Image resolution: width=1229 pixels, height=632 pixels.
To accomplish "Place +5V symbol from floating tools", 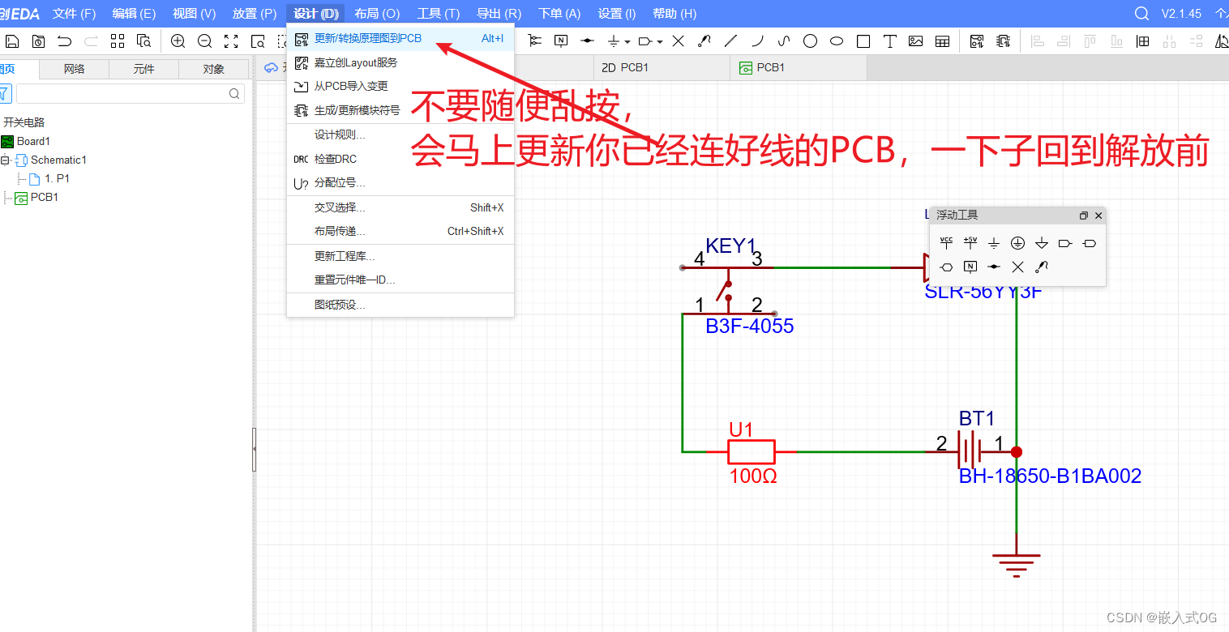I will tap(970, 242).
